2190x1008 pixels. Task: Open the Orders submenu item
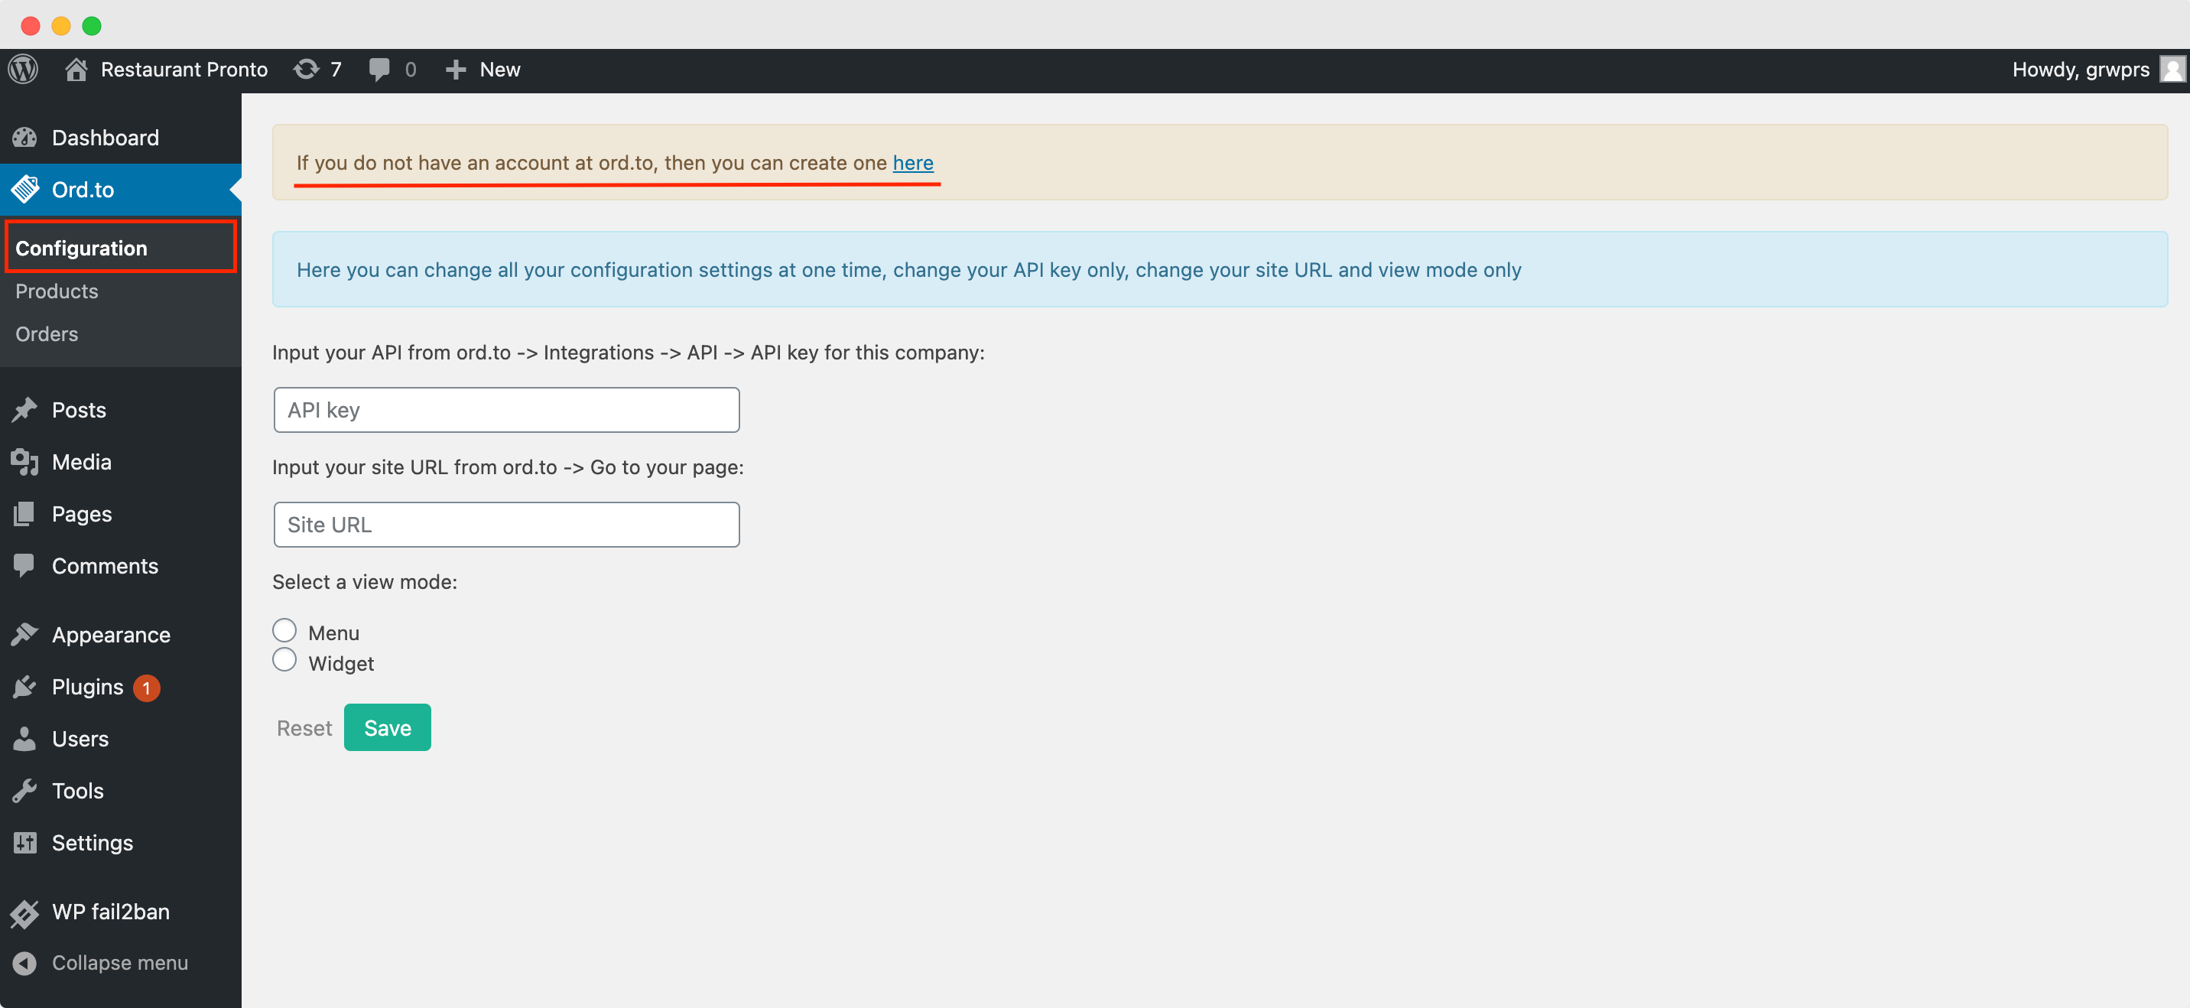point(46,333)
